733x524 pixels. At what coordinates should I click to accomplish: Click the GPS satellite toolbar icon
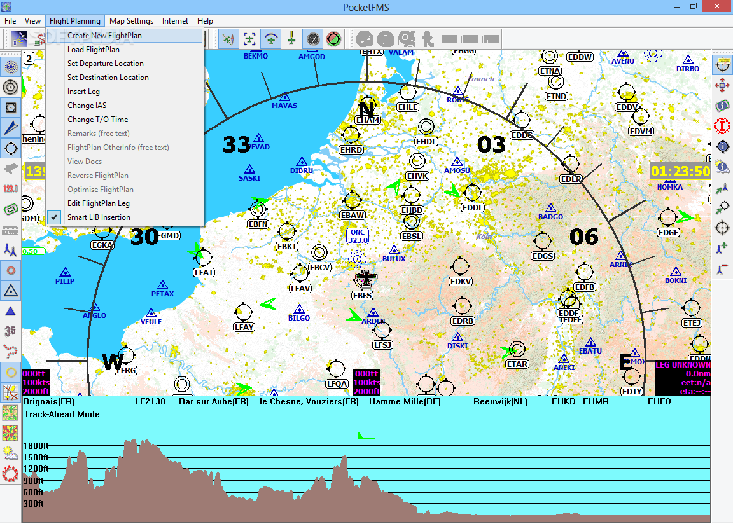pyautogui.click(x=19, y=39)
